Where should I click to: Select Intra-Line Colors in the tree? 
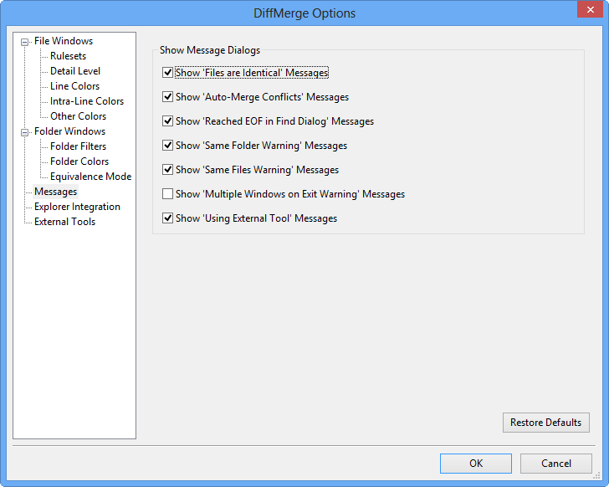point(86,101)
